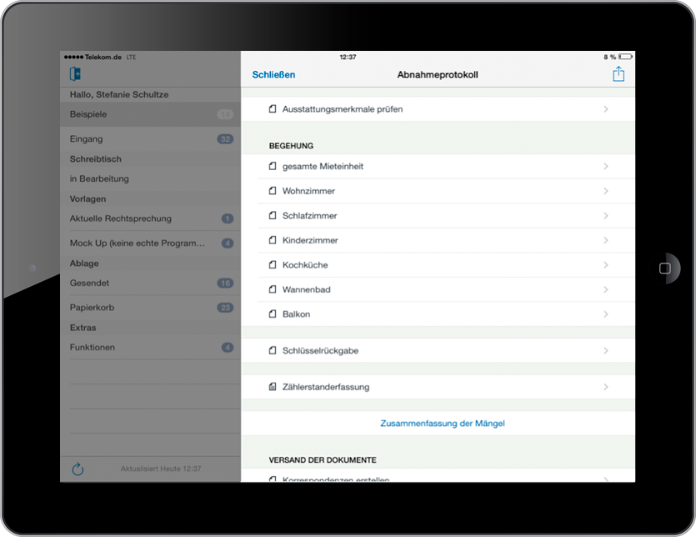Tap the Schlüsselrückgabe row label

320,350
